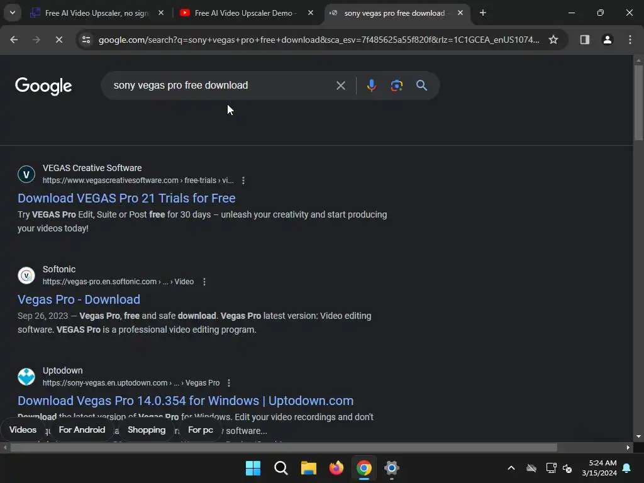Filter results by Videos chip
644x483 pixels.
click(x=23, y=430)
